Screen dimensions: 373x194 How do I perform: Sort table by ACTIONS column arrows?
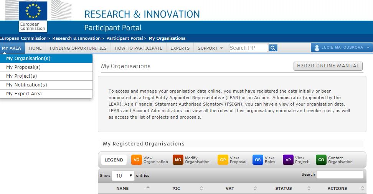(363, 188)
